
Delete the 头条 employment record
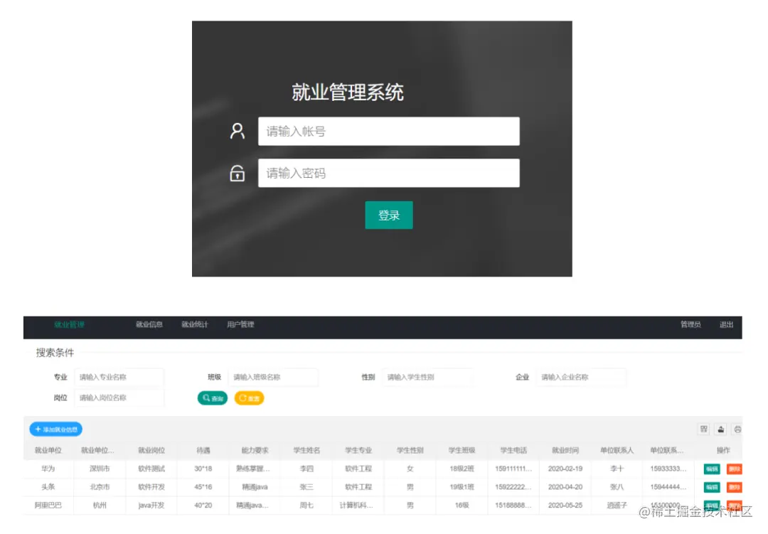[734, 488]
